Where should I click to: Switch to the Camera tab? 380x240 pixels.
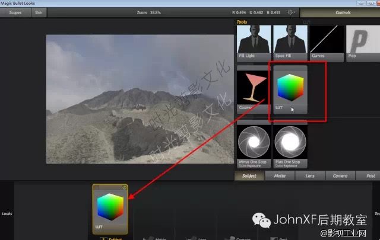(340, 176)
